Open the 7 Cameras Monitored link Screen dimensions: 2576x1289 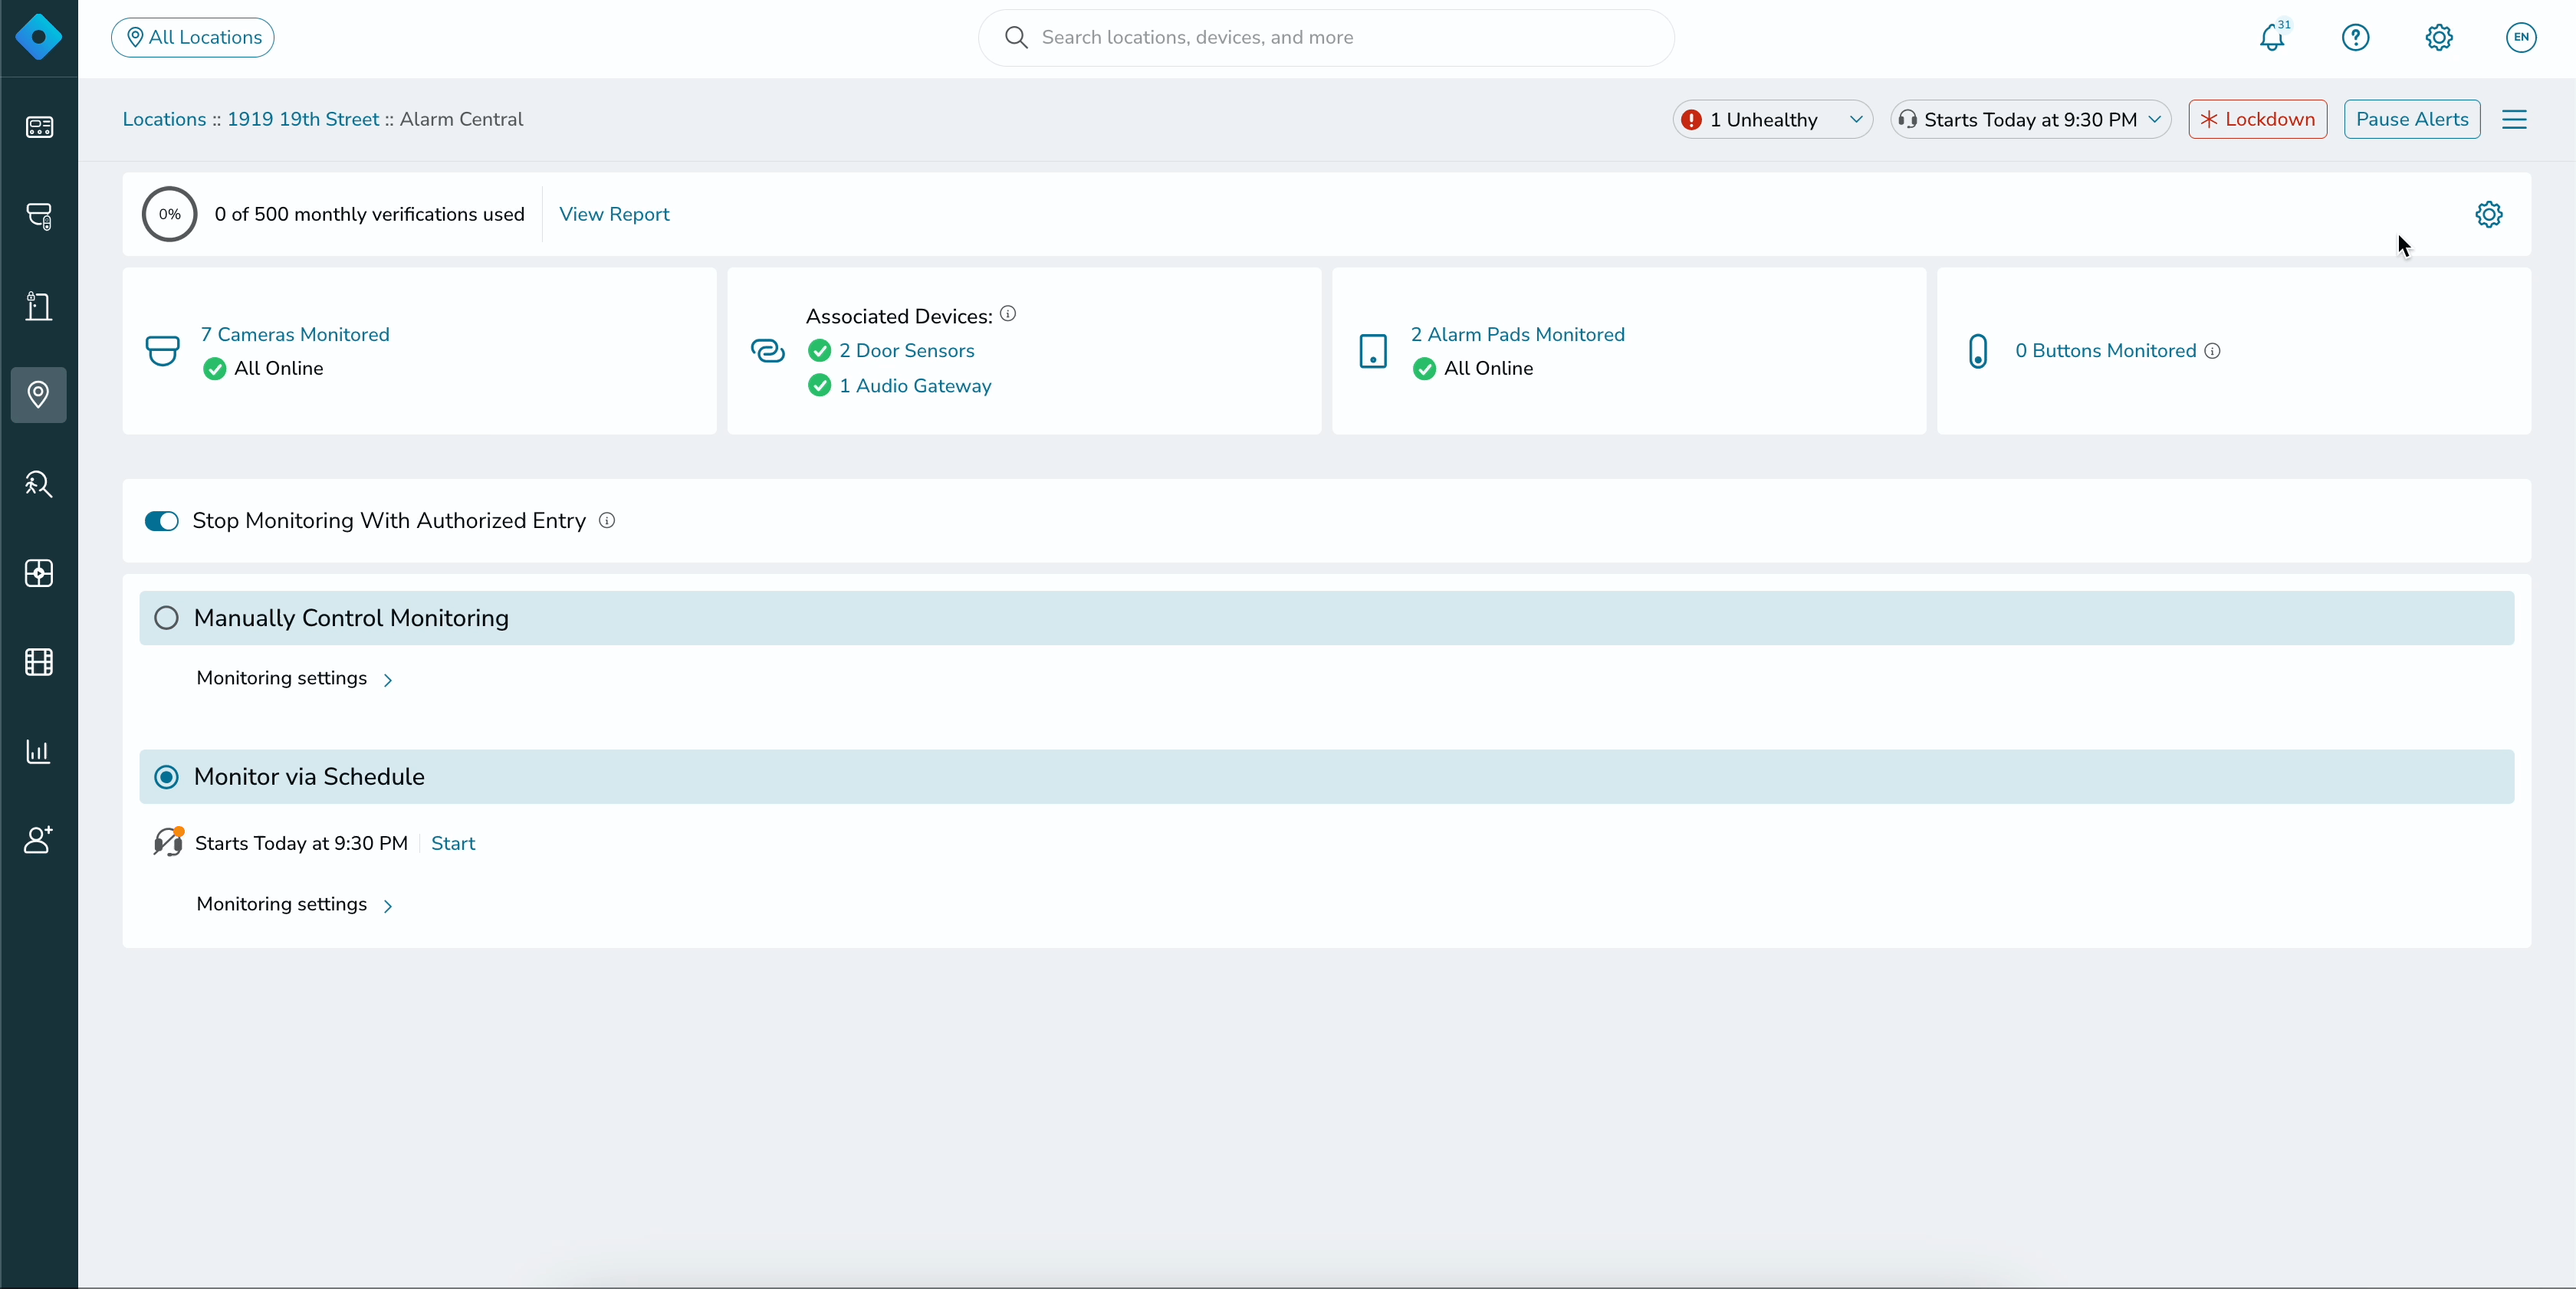(x=295, y=335)
